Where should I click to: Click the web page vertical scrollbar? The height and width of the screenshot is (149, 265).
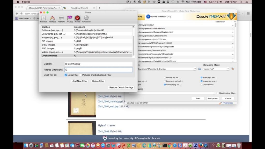tap(251, 35)
